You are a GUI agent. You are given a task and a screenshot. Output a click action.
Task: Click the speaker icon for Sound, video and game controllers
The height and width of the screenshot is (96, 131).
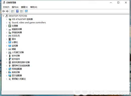point(10,23)
